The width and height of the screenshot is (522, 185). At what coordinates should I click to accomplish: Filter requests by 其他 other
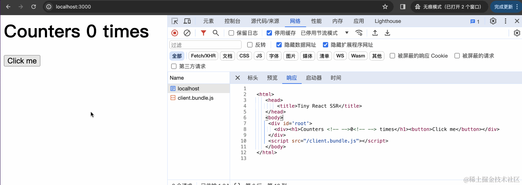(x=377, y=56)
